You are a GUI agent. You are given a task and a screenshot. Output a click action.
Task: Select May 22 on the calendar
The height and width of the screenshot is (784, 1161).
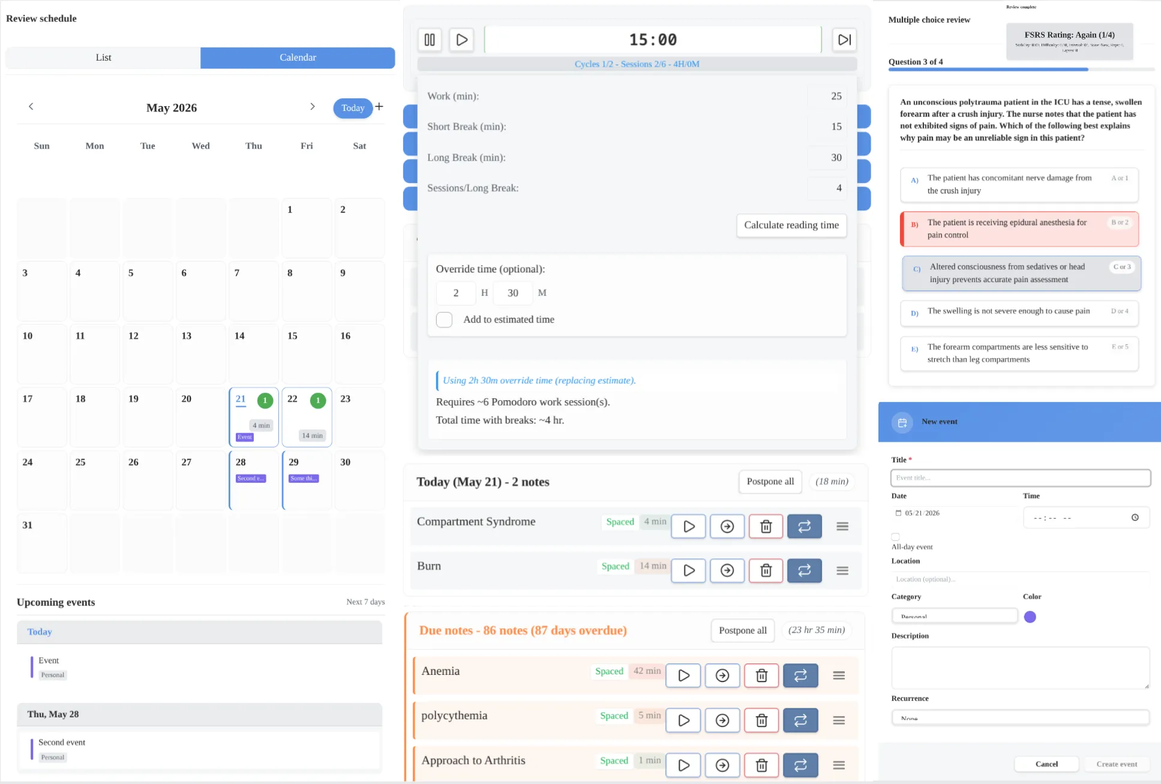tap(307, 417)
